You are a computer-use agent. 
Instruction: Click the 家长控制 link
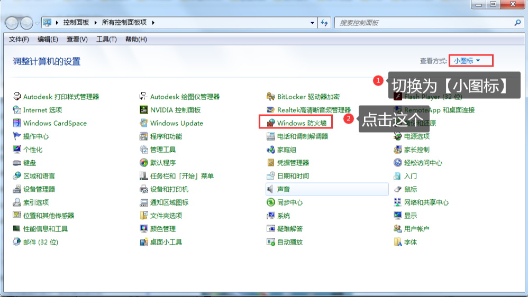click(416, 150)
